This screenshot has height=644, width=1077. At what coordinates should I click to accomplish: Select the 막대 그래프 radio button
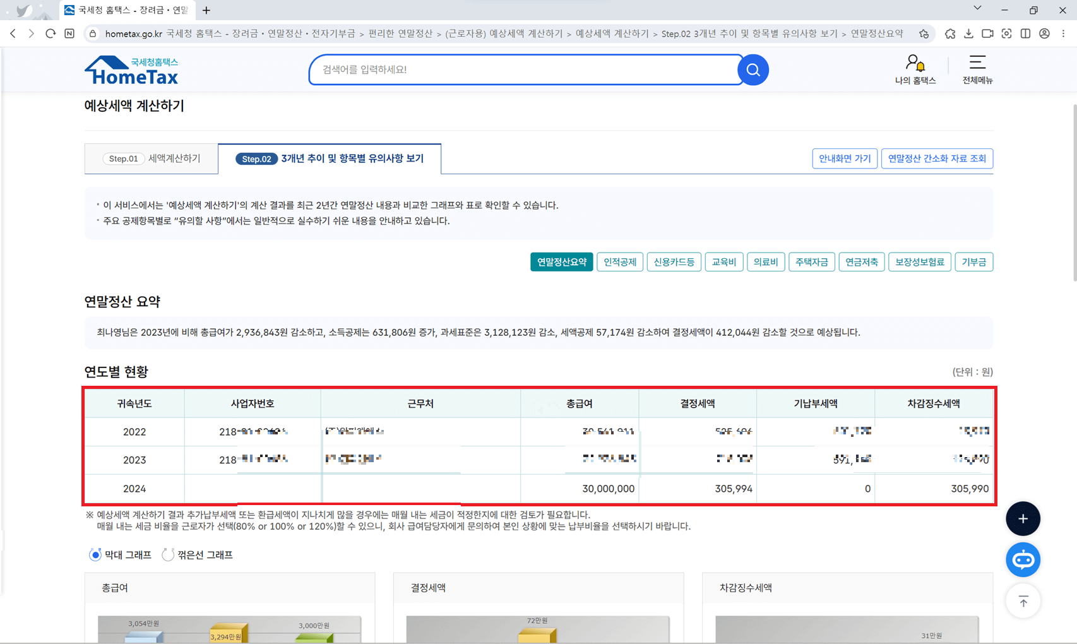pos(95,554)
